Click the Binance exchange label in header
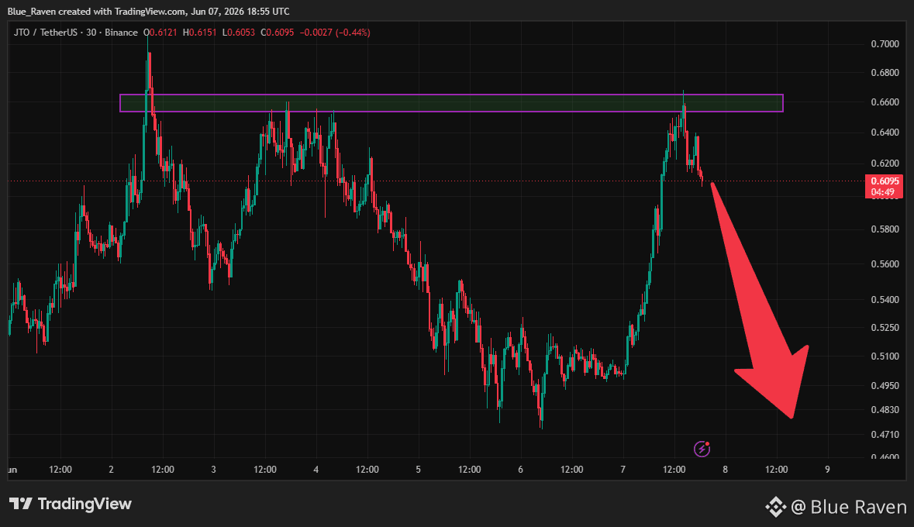Image resolution: width=914 pixels, height=527 pixels. [121, 33]
